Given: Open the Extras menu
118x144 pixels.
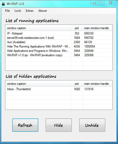Looking at the screenshot, I should pyautogui.click(x=30, y=11).
